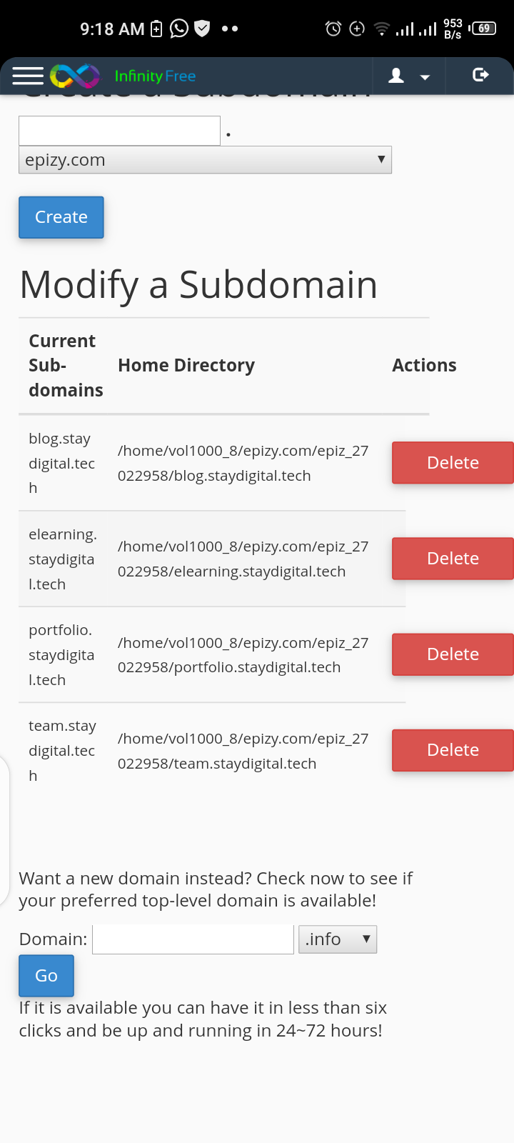Open the hamburger navigation menu
Viewport: 514px width, 1143px height.
click(27, 76)
